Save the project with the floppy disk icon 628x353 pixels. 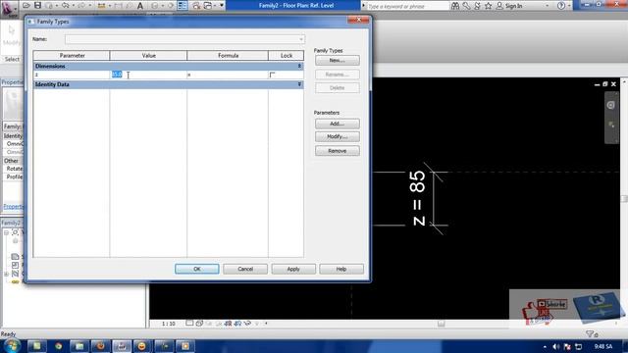(37, 6)
